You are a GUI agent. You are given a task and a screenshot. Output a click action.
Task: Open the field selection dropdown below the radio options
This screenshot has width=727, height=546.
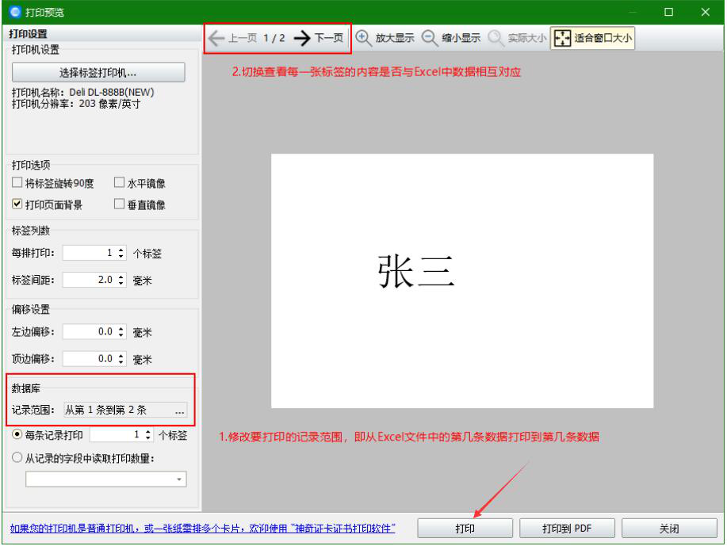(x=180, y=479)
